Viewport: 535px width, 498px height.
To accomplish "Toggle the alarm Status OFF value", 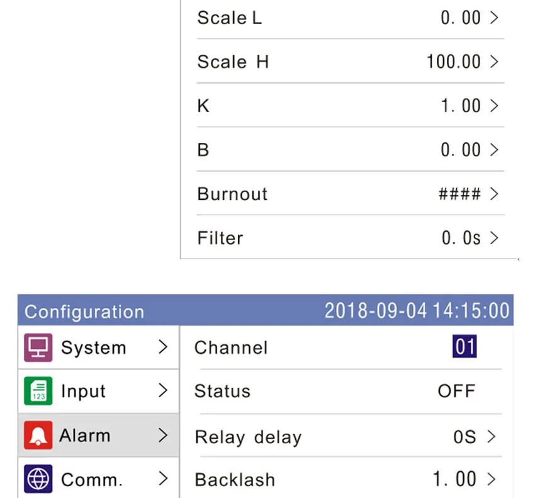I will 456,391.
